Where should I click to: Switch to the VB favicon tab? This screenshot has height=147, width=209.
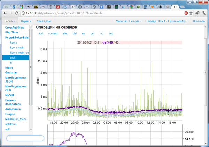click(x=29, y=7)
